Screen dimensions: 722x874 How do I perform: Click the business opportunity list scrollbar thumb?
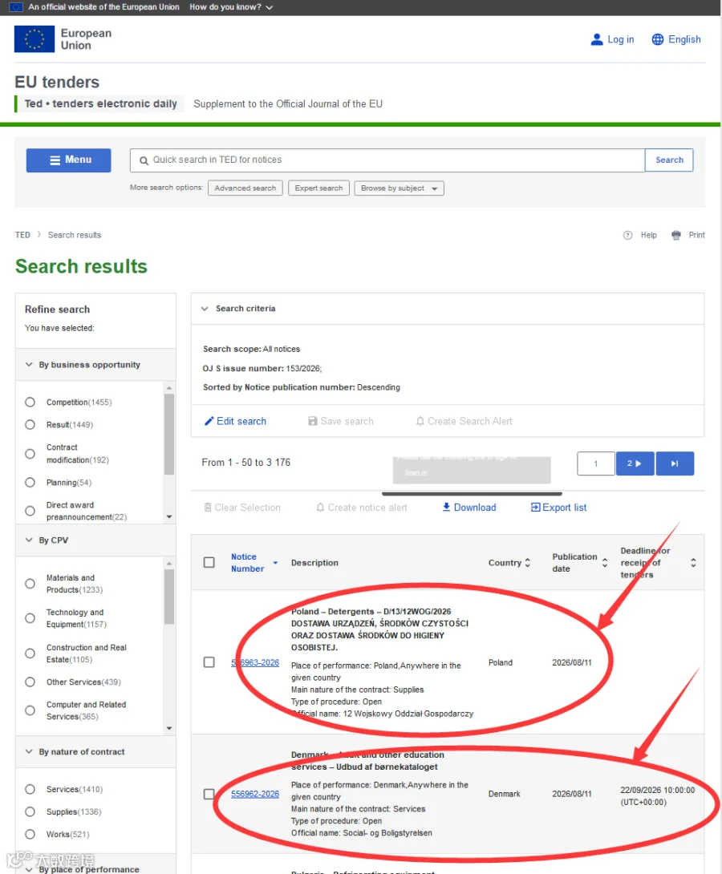point(169,435)
